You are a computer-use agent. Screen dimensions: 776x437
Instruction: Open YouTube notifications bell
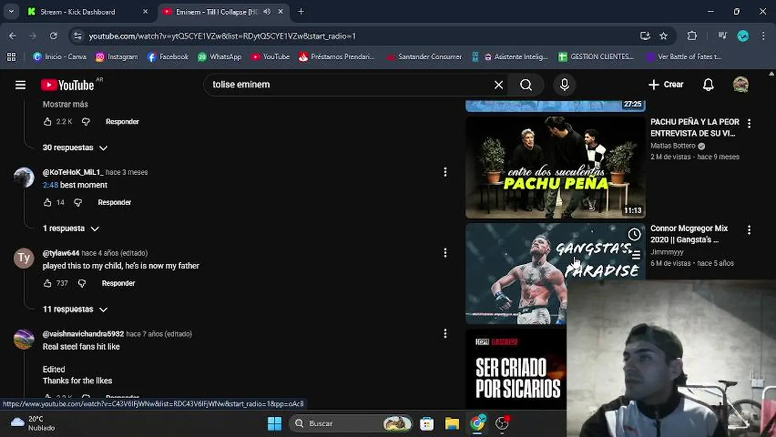click(708, 85)
